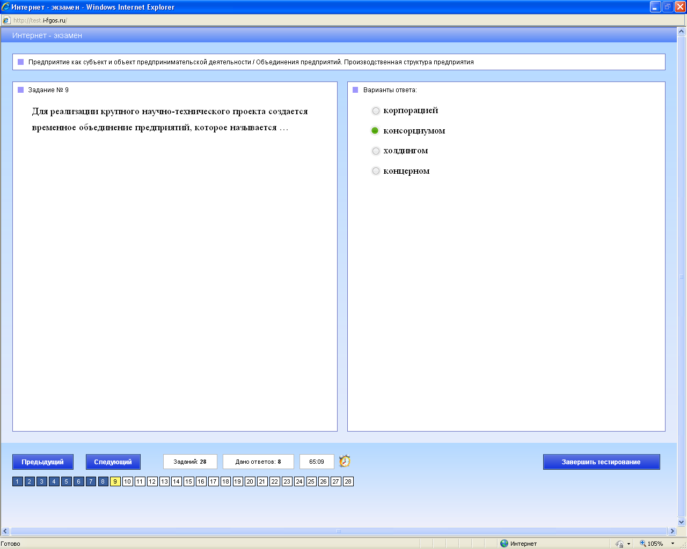The width and height of the screenshot is (687, 549).
Task: Jump to question 21
Action: click(262, 481)
